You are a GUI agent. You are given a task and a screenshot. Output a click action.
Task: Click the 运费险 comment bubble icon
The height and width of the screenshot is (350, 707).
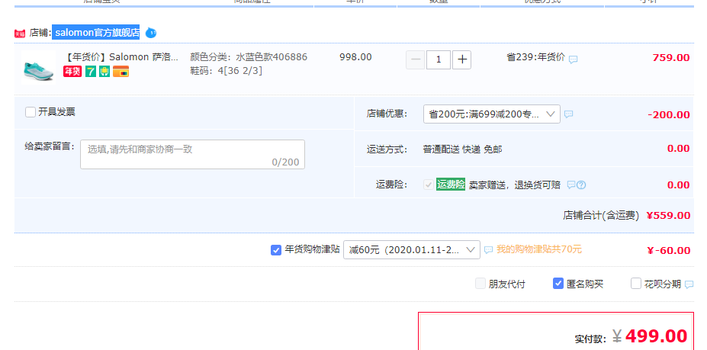(571, 185)
